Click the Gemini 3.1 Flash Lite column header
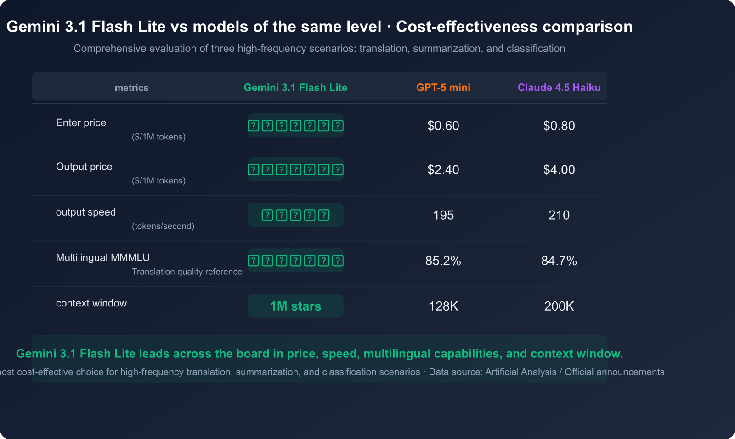 click(295, 88)
